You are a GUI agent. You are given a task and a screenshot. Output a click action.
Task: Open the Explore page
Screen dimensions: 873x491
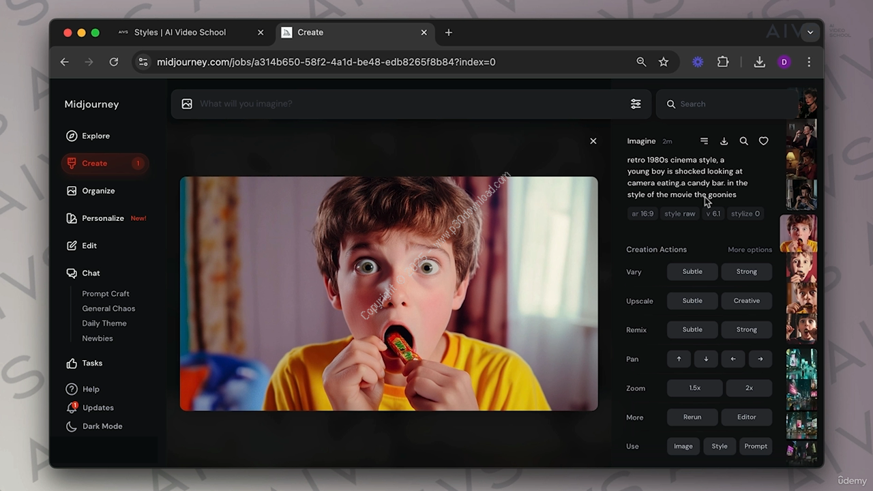click(88, 136)
